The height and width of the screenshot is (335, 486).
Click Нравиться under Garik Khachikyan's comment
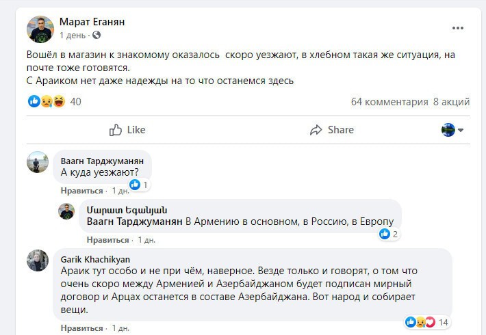coord(81,328)
